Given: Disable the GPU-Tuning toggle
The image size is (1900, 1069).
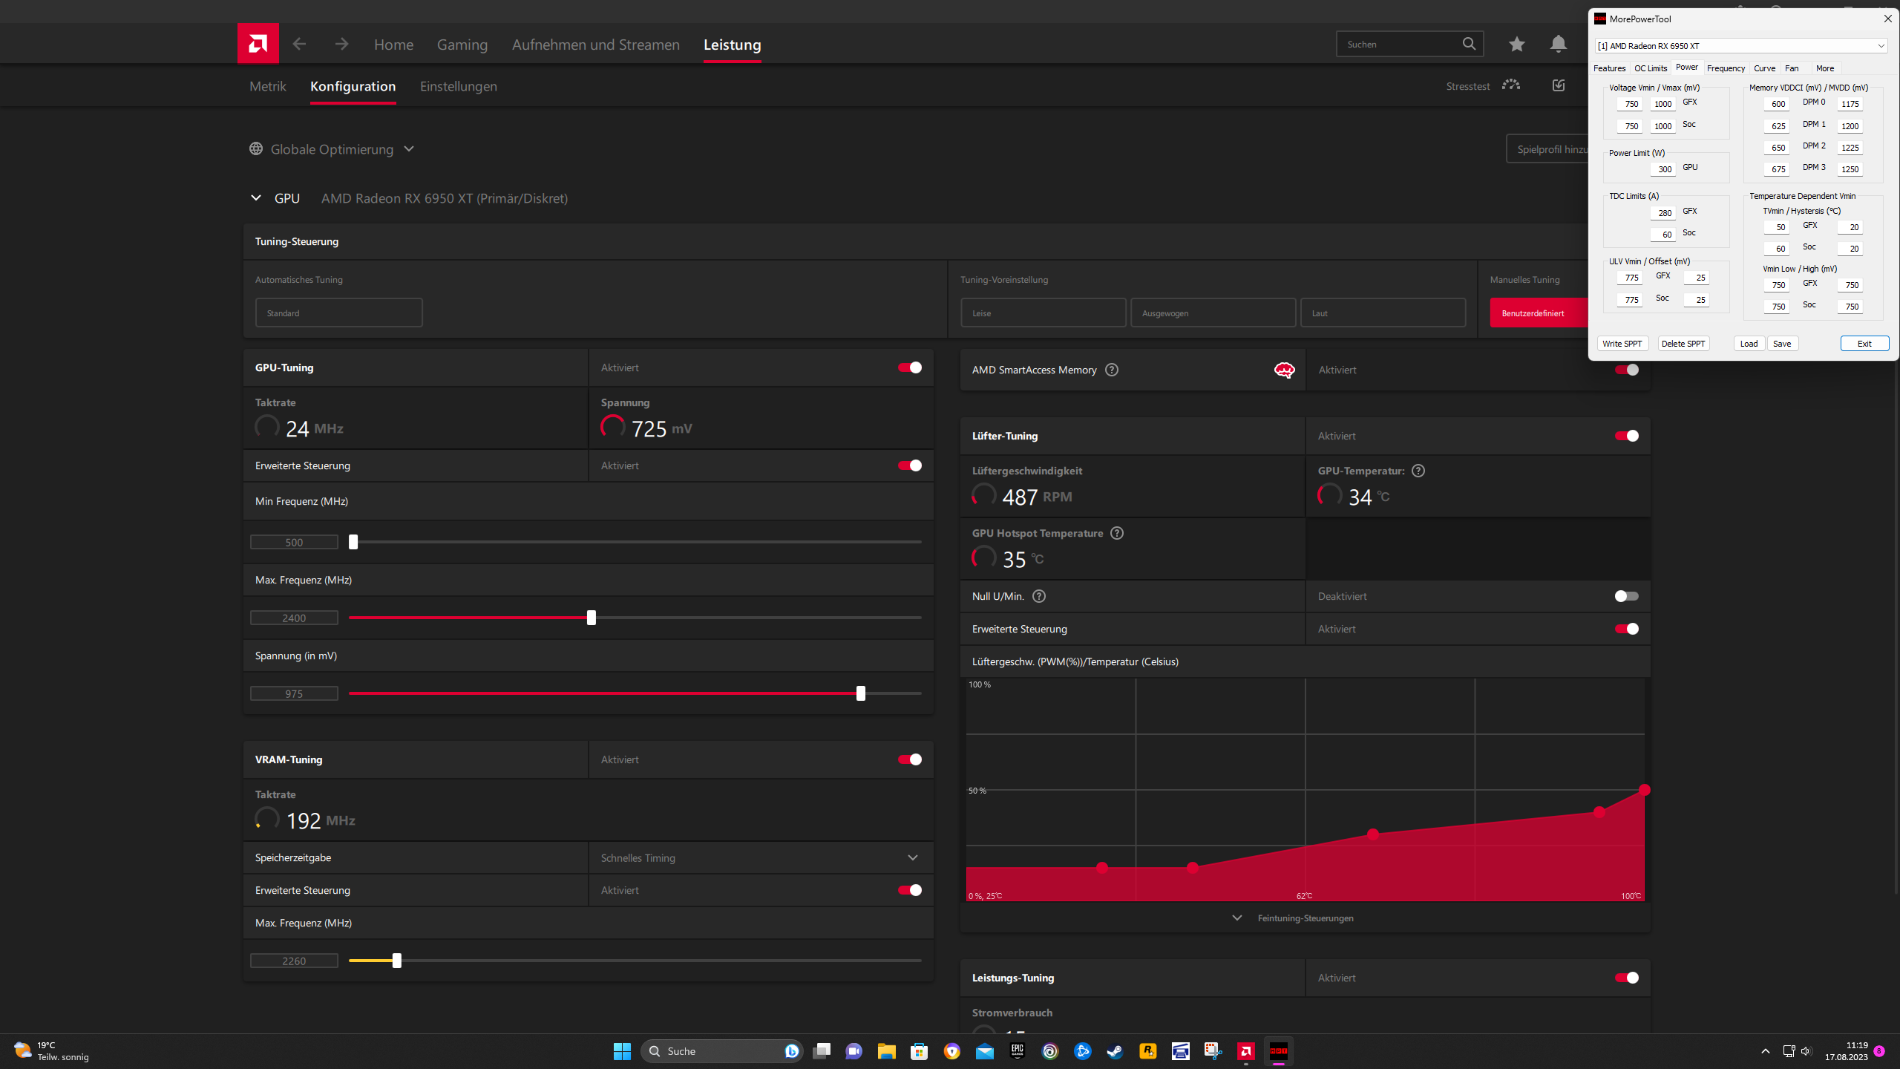Looking at the screenshot, I should (x=909, y=367).
